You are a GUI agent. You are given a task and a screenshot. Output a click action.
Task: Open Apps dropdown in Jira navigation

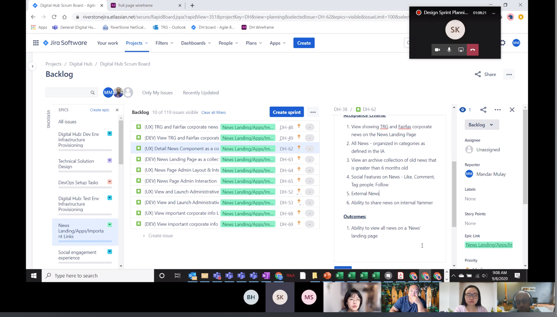tap(278, 43)
